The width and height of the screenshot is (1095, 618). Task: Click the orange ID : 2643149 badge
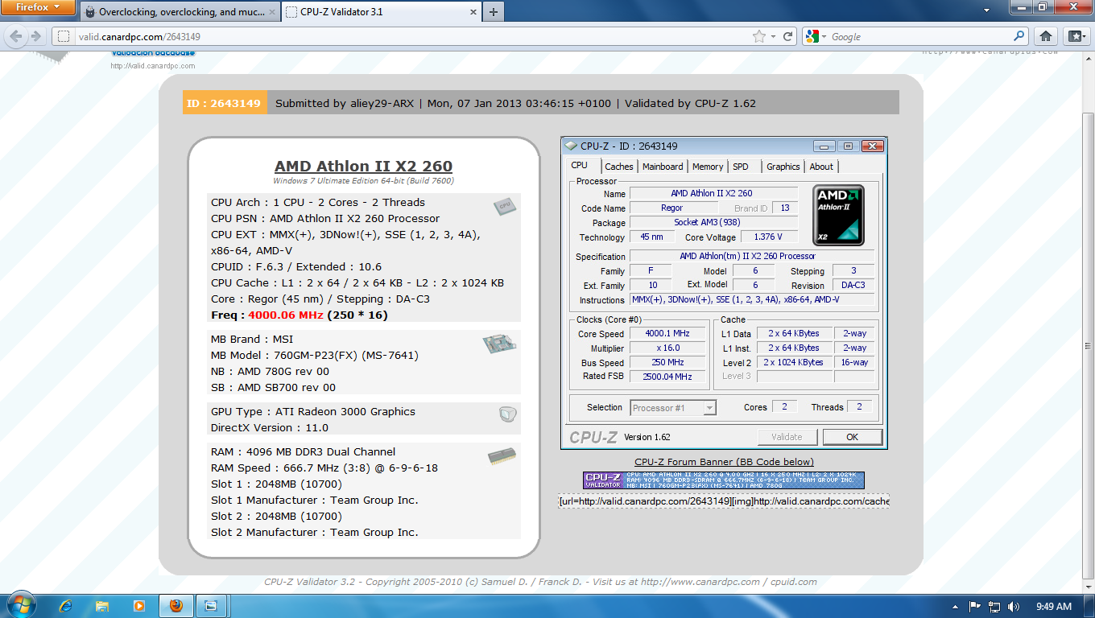(x=223, y=103)
